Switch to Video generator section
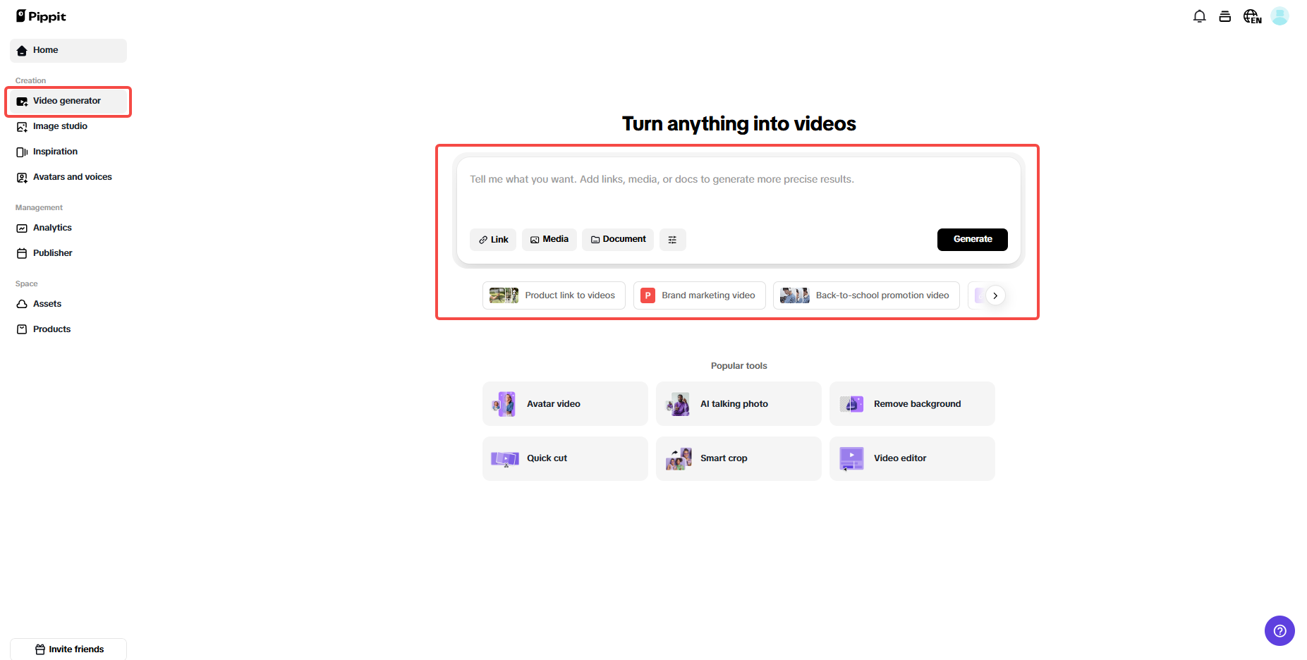The height and width of the screenshot is (660, 1307). [67, 101]
